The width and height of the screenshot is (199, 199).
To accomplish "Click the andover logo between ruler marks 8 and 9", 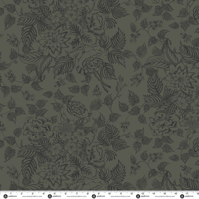I will point(98,196).
